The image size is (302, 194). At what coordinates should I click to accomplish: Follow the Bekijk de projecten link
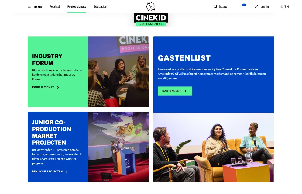[x=50, y=171]
